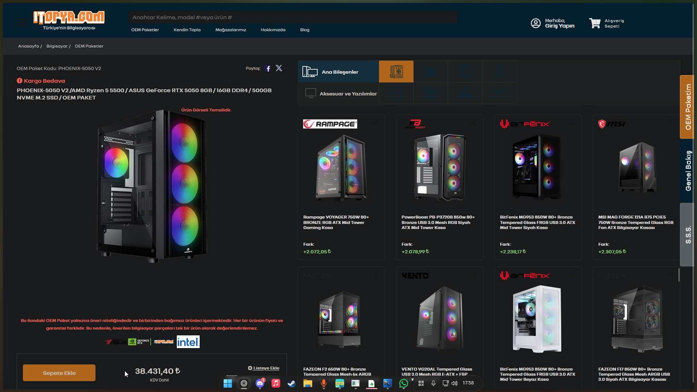Open the Kendin Topla menu item
697x392 pixels.
[x=187, y=30]
